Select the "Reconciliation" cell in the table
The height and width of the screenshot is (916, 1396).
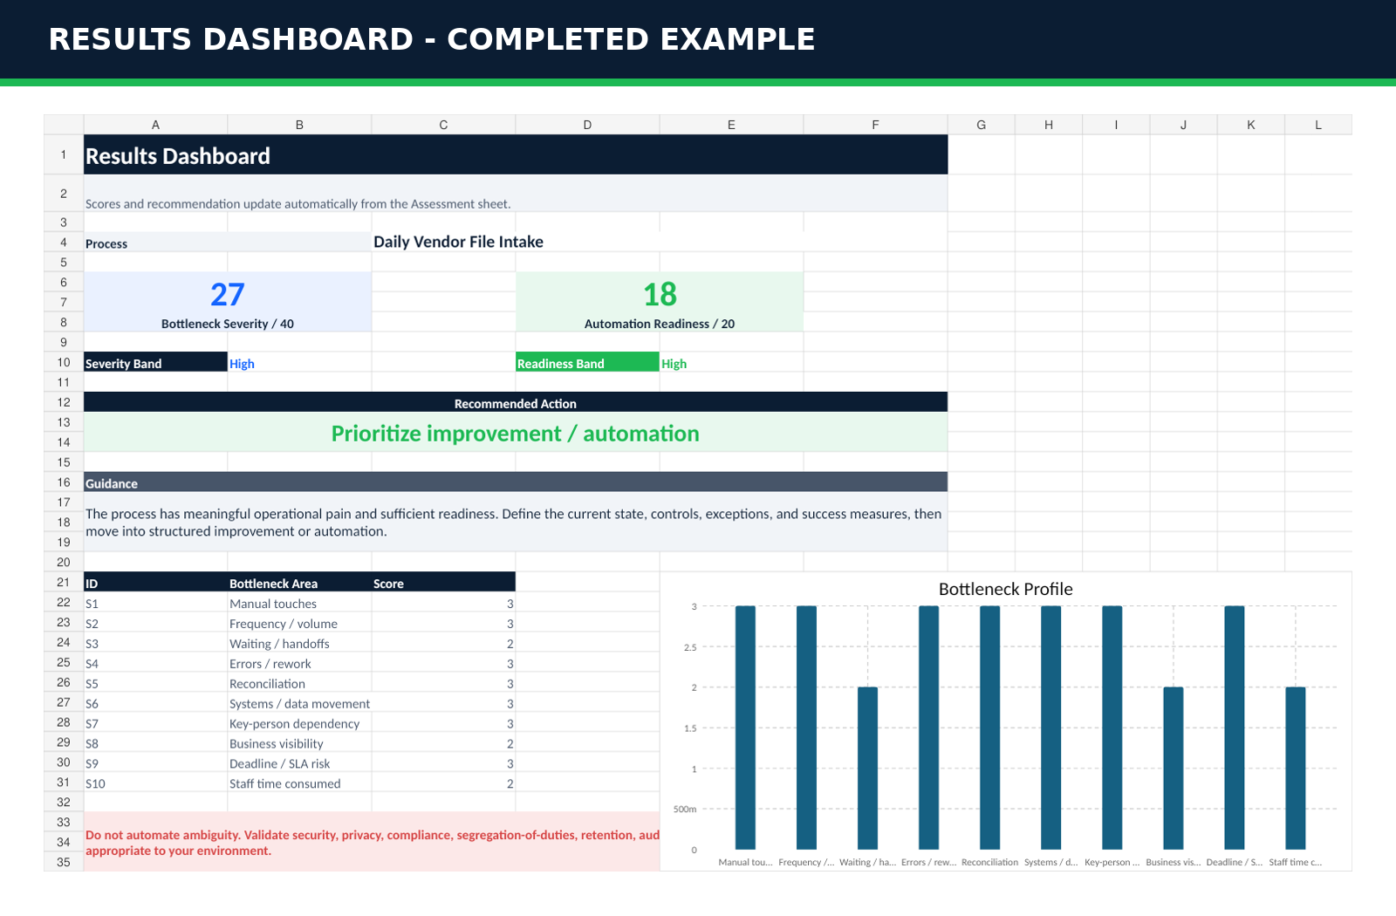pos(299,683)
